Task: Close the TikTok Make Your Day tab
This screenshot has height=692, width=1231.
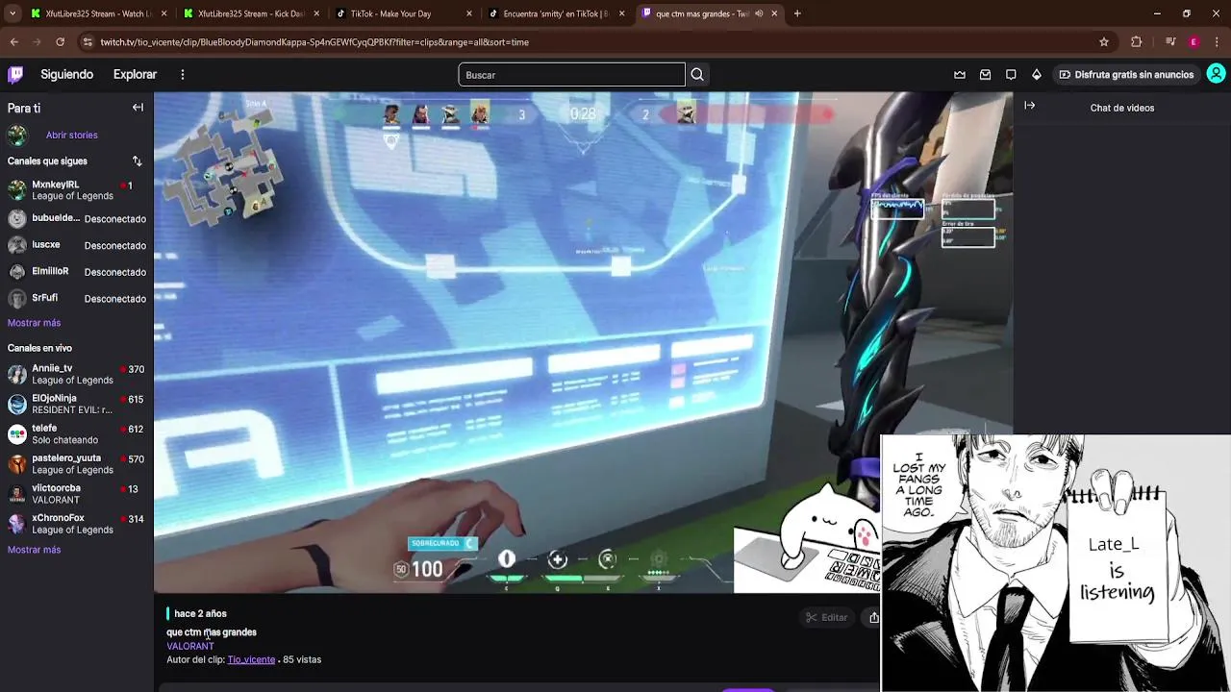Action: [x=469, y=13]
